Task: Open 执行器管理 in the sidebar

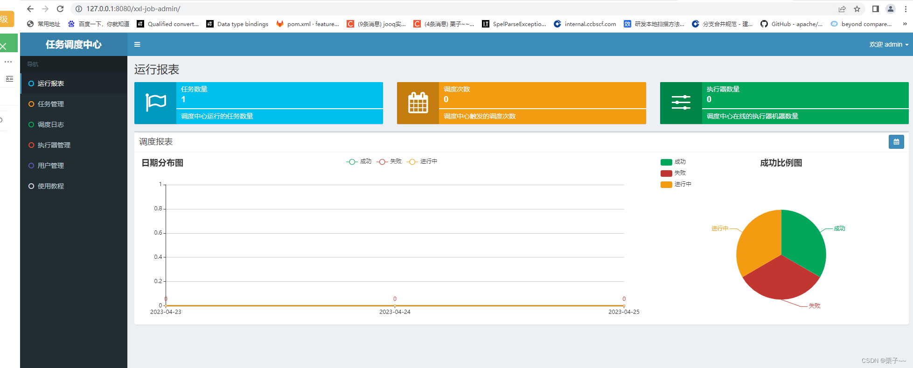Action: click(x=74, y=145)
